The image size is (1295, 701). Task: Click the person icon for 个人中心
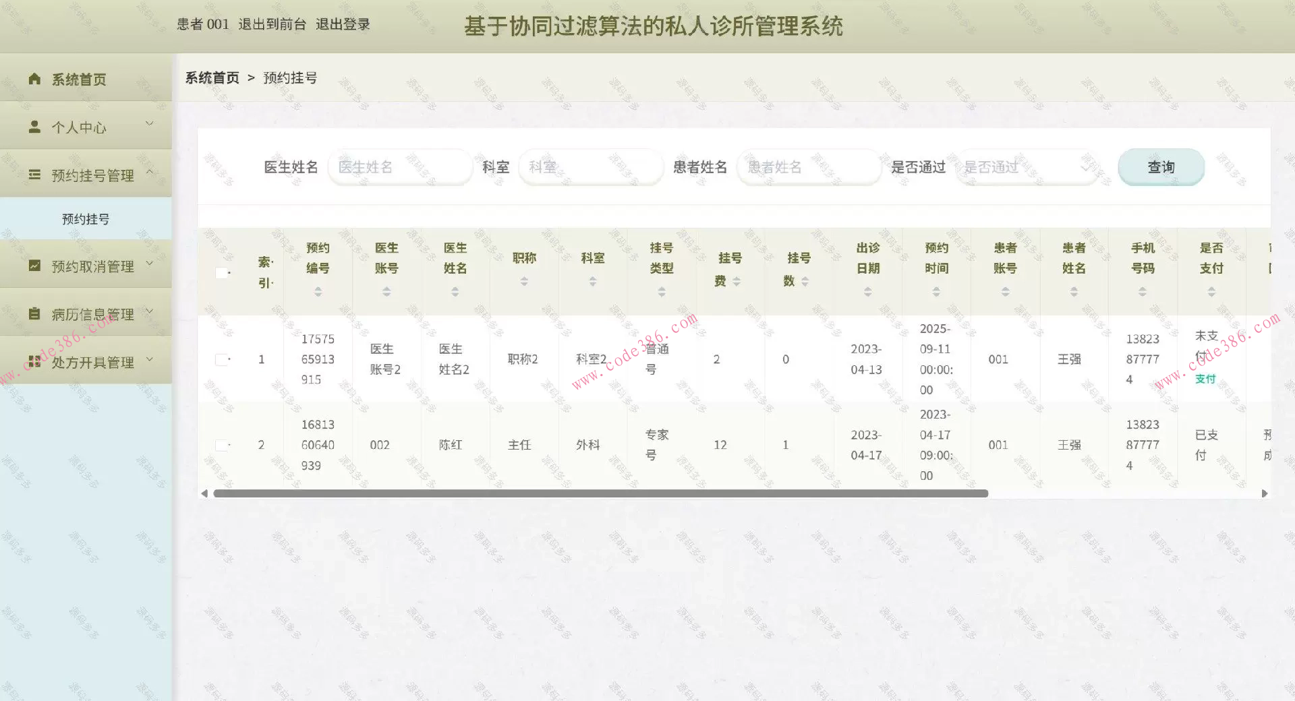34,126
